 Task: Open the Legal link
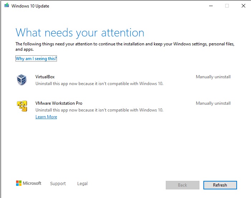(x=82, y=183)
